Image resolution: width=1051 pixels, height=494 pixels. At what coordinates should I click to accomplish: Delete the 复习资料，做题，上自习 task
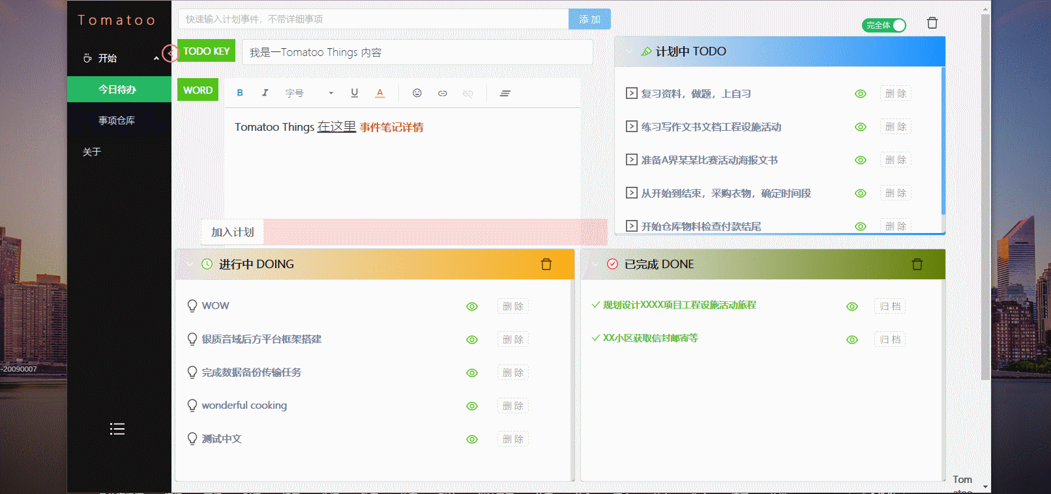pyautogui.click(x=896, y=94)
